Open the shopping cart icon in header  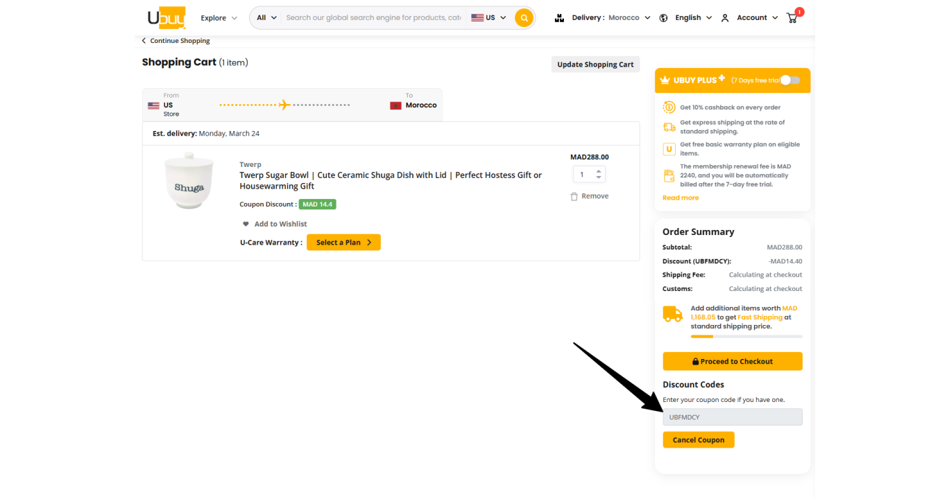click(792, 18)
